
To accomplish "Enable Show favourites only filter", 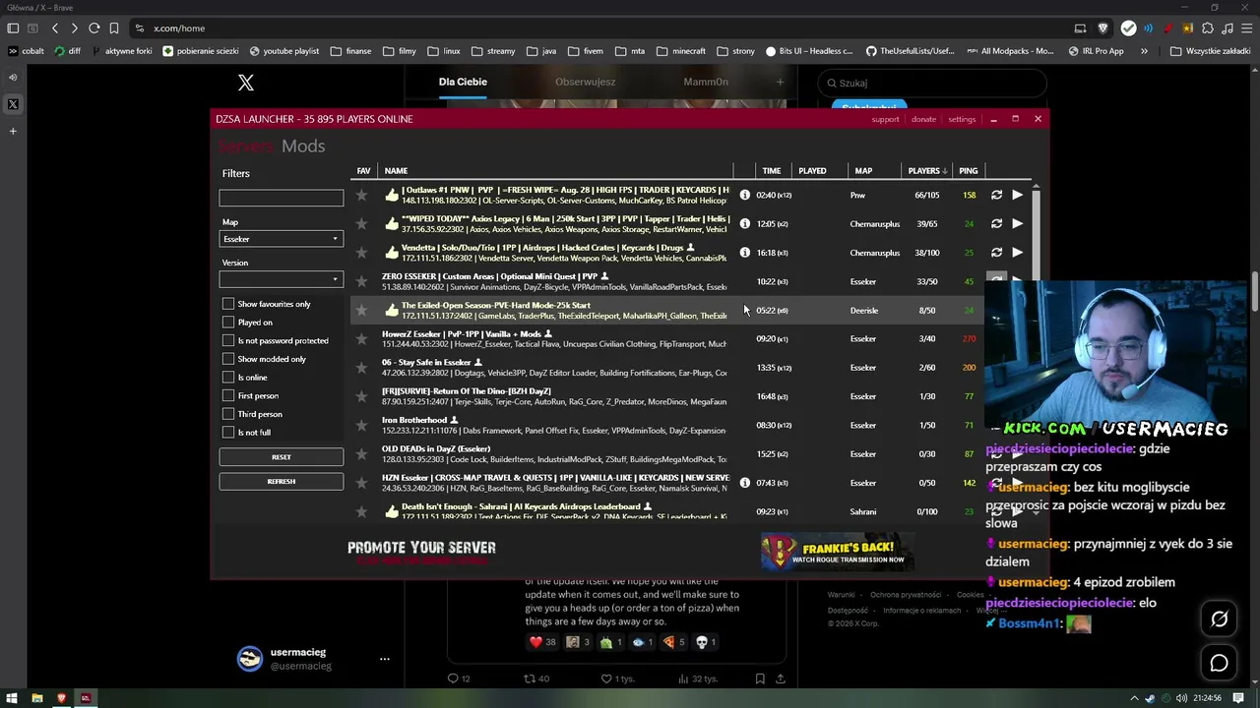I will click(x=228, y=304).
